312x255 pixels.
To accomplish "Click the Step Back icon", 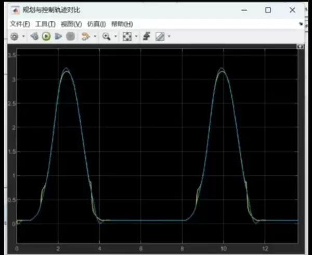I will 34,36.
